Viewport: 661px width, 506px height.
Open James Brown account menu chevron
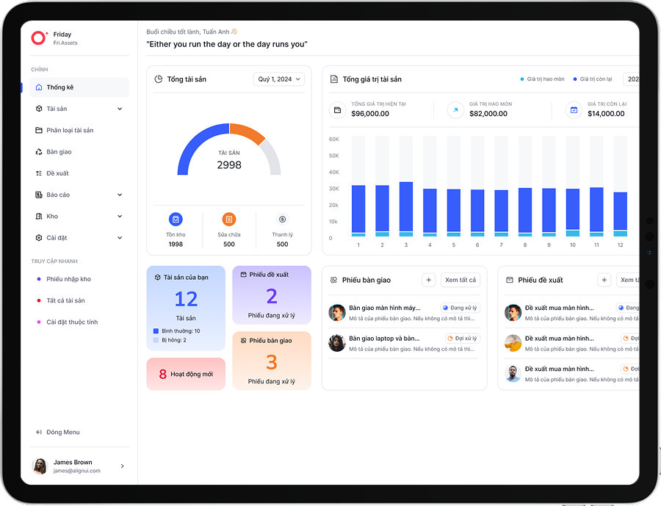[122, 466]
